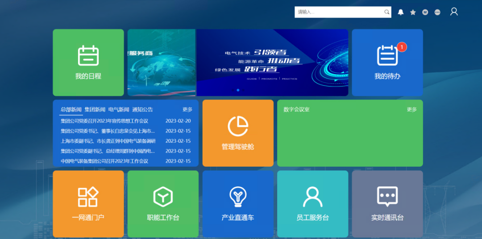Click 更多 in the 数字会议室 panel

tap(411, 110)
